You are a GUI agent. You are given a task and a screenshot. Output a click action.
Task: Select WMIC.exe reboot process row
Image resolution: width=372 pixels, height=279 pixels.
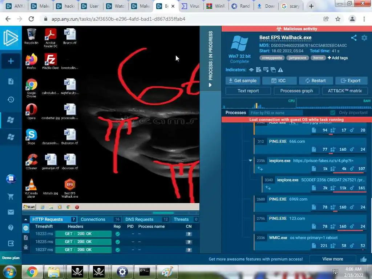pyautogui.click(x=310, y=242)
